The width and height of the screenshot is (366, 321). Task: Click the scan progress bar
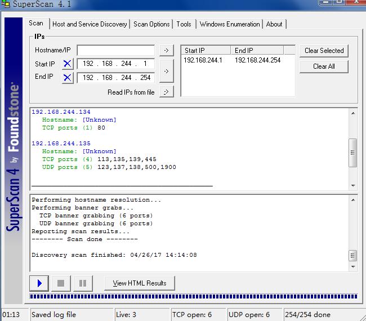click(194, 296)
